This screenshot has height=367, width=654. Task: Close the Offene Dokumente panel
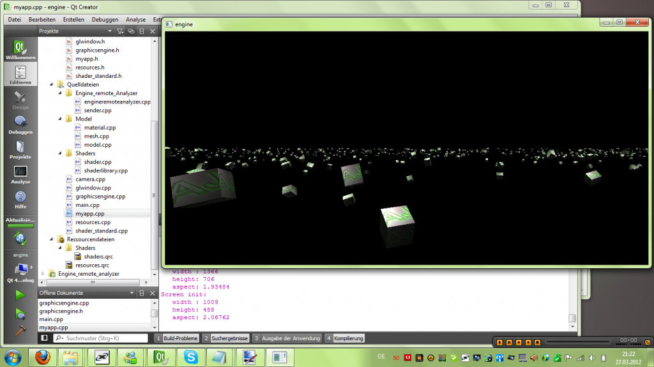point(153,293)
